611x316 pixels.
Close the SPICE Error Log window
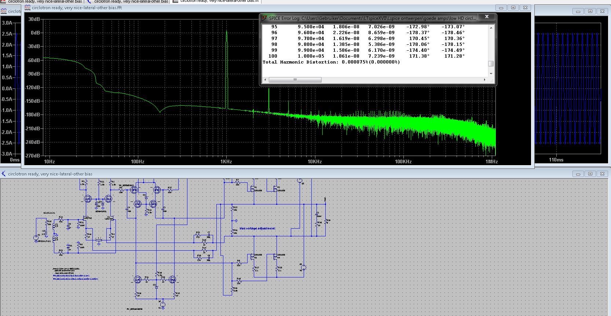(x=487, y=17)
